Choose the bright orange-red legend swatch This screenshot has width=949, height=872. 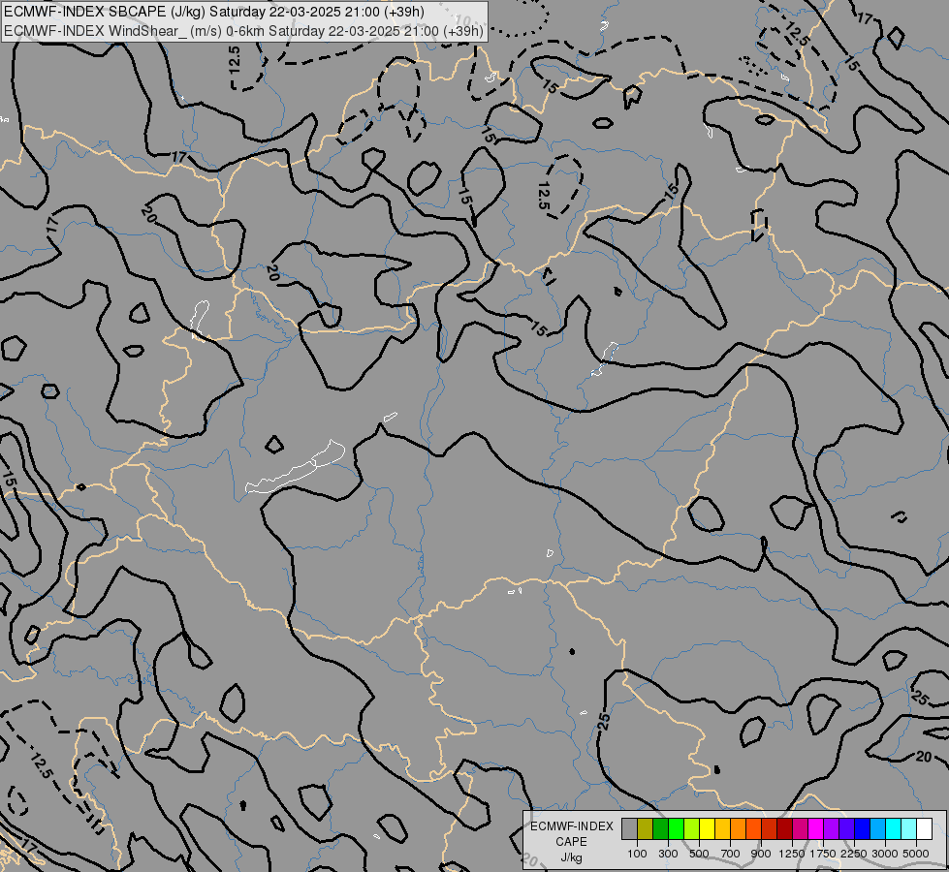[x=753, y=829]
